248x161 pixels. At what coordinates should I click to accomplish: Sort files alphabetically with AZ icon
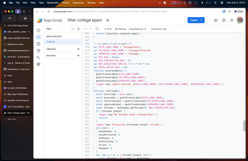point(73,29)
